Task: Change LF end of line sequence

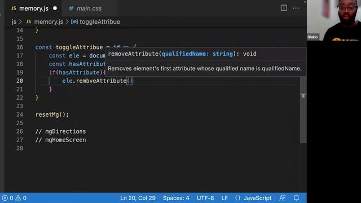Action: (x=224, y=198)
